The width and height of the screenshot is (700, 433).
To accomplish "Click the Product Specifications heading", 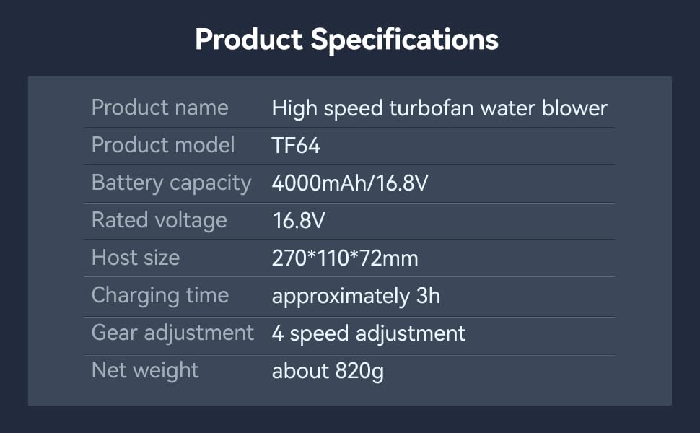I will (x=347, y=40).
